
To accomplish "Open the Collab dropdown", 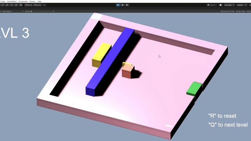I will (212, 5).
